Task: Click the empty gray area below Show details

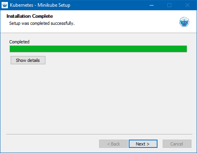Action: click(98, 99)
